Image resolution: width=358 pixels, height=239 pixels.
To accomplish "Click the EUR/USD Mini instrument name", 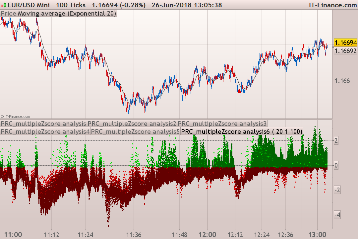I will [29, 5].
